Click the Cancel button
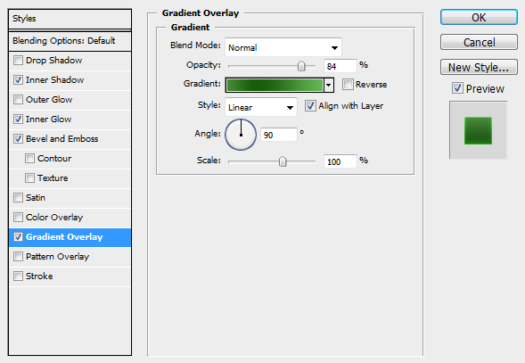525x363 pixels. 479,42
